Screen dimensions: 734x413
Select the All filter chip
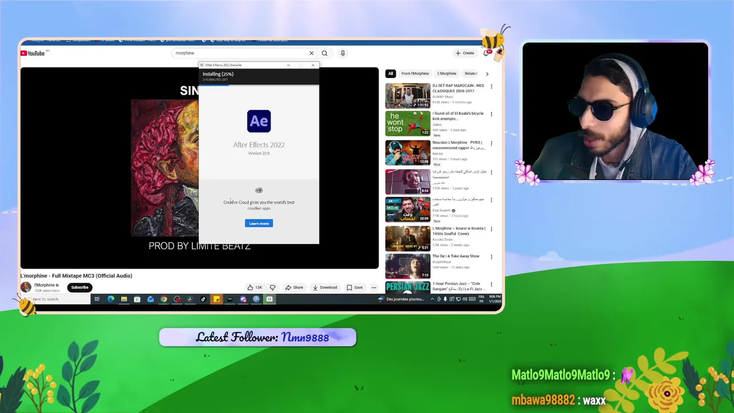tap(391, 73)
